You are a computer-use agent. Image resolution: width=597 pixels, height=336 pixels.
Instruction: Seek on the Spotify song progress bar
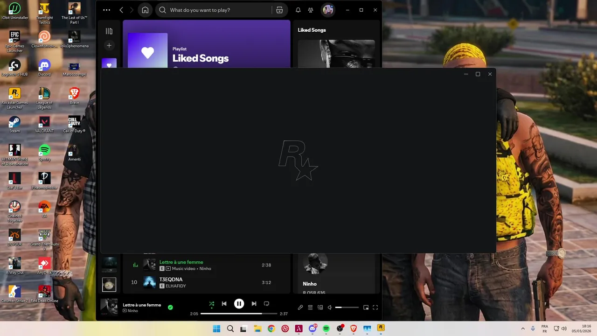point(239,314)
